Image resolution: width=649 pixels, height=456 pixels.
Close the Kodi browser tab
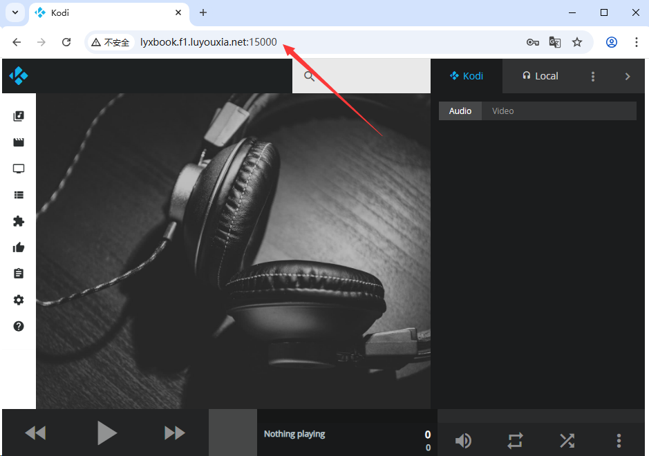pos(178,12)
